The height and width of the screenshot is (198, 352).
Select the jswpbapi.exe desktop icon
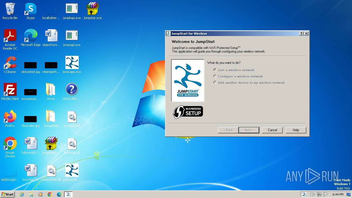click(72, 11)
